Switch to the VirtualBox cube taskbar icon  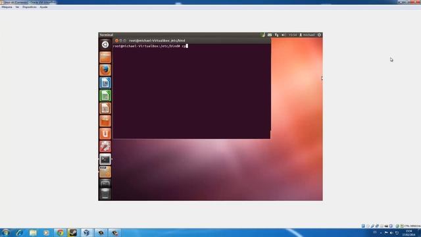pyautogui.click(x=86, y=232)
